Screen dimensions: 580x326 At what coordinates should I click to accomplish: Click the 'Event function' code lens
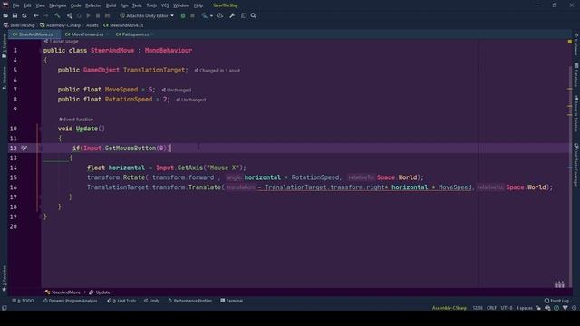[76, 120]
